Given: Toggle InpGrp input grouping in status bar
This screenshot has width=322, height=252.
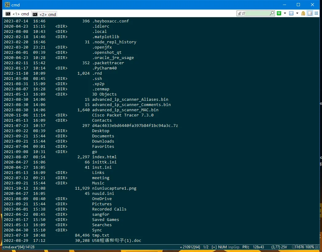Looking at the screenshot, I should (234, 247).
